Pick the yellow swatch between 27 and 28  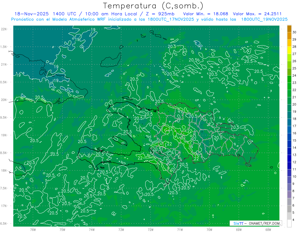pos(289,50)
